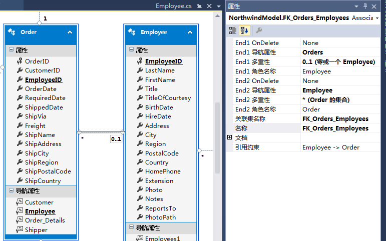Select the CustomerID property in Order
386x241 pixels.
tap(43, 70)
